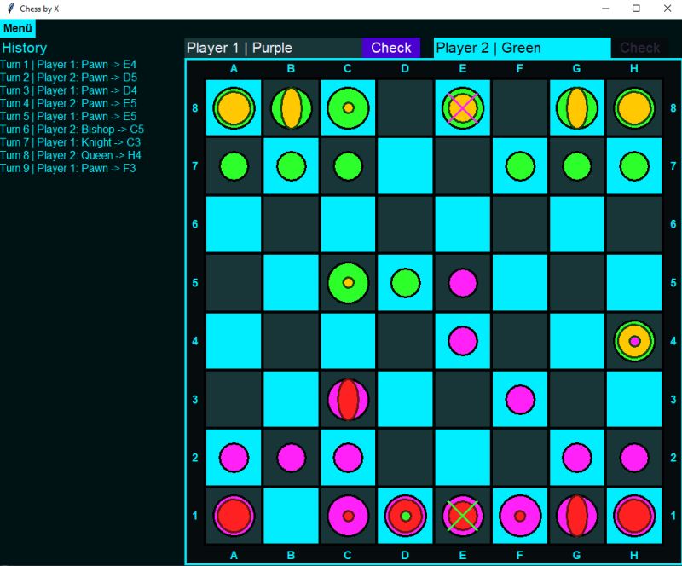This screenshot has width=682, height=566.
Task: Open the Menü menu
Action: coord(18,27)
